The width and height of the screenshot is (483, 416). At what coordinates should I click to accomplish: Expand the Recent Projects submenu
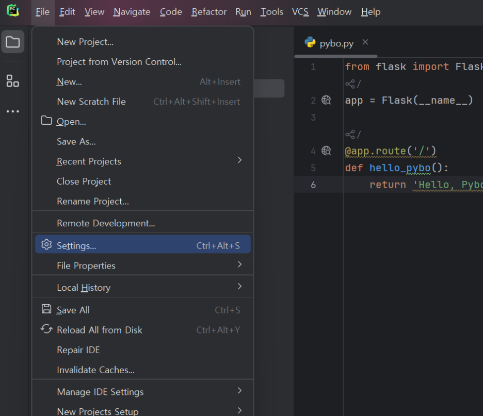click(142, 161)
